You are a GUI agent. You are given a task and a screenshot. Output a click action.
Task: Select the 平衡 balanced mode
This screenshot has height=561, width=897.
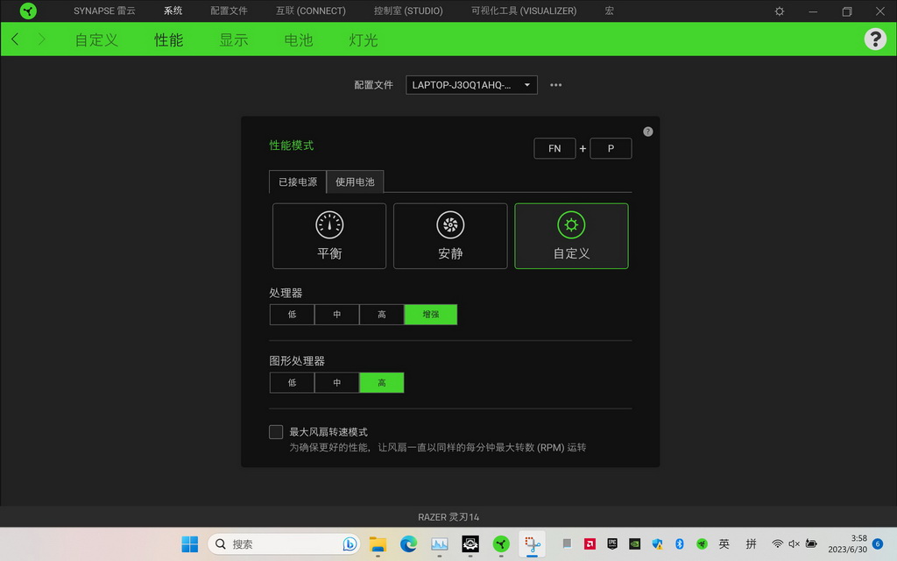click(329, 236)
